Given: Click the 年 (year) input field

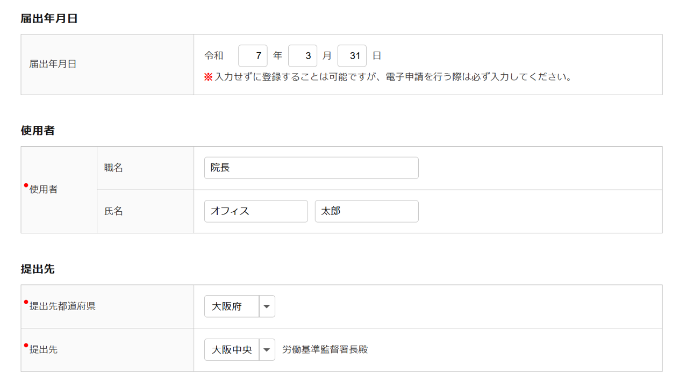Looking at the screenshot, I should point(253,56).
